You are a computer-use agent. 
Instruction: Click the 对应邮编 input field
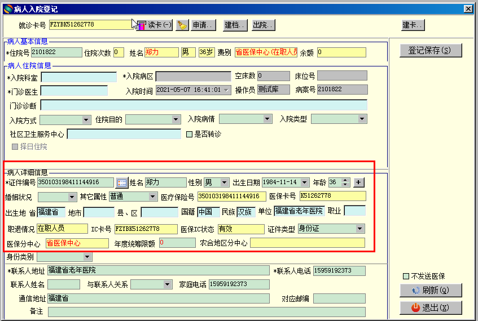pos(339,298)
